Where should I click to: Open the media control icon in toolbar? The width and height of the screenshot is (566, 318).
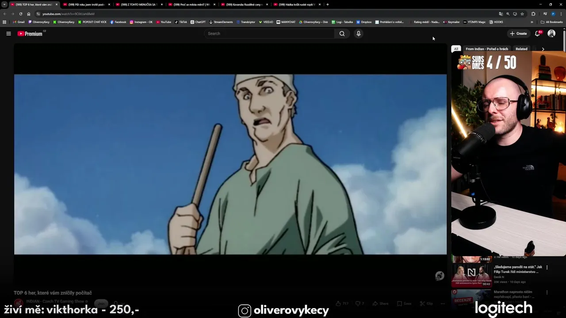click(545, 14)
